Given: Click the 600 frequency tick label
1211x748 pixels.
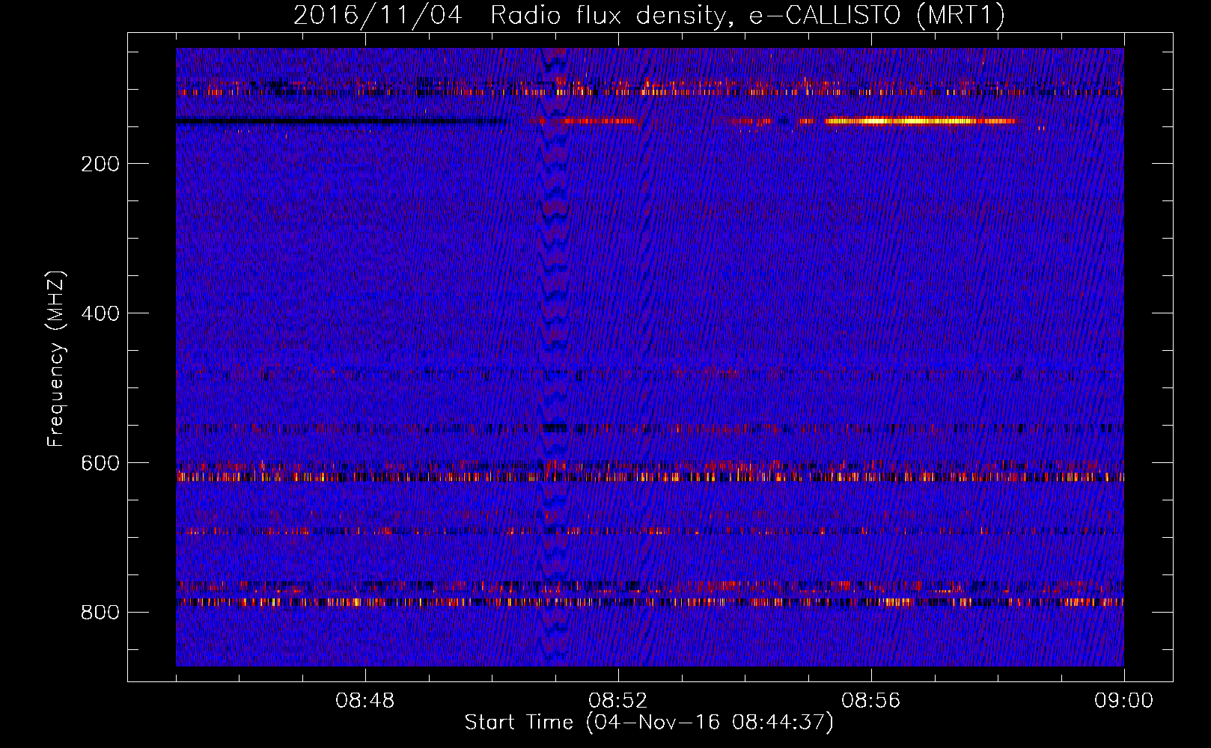Looking at the screenshot, I should coord(100,463).
